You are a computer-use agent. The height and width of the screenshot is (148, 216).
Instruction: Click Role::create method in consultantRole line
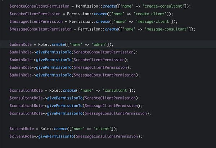point(63,90)
